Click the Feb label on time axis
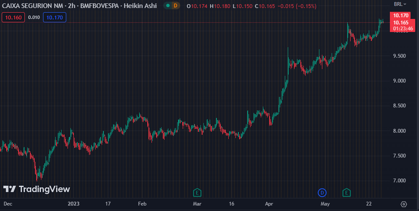 click(x=142, y=204)
